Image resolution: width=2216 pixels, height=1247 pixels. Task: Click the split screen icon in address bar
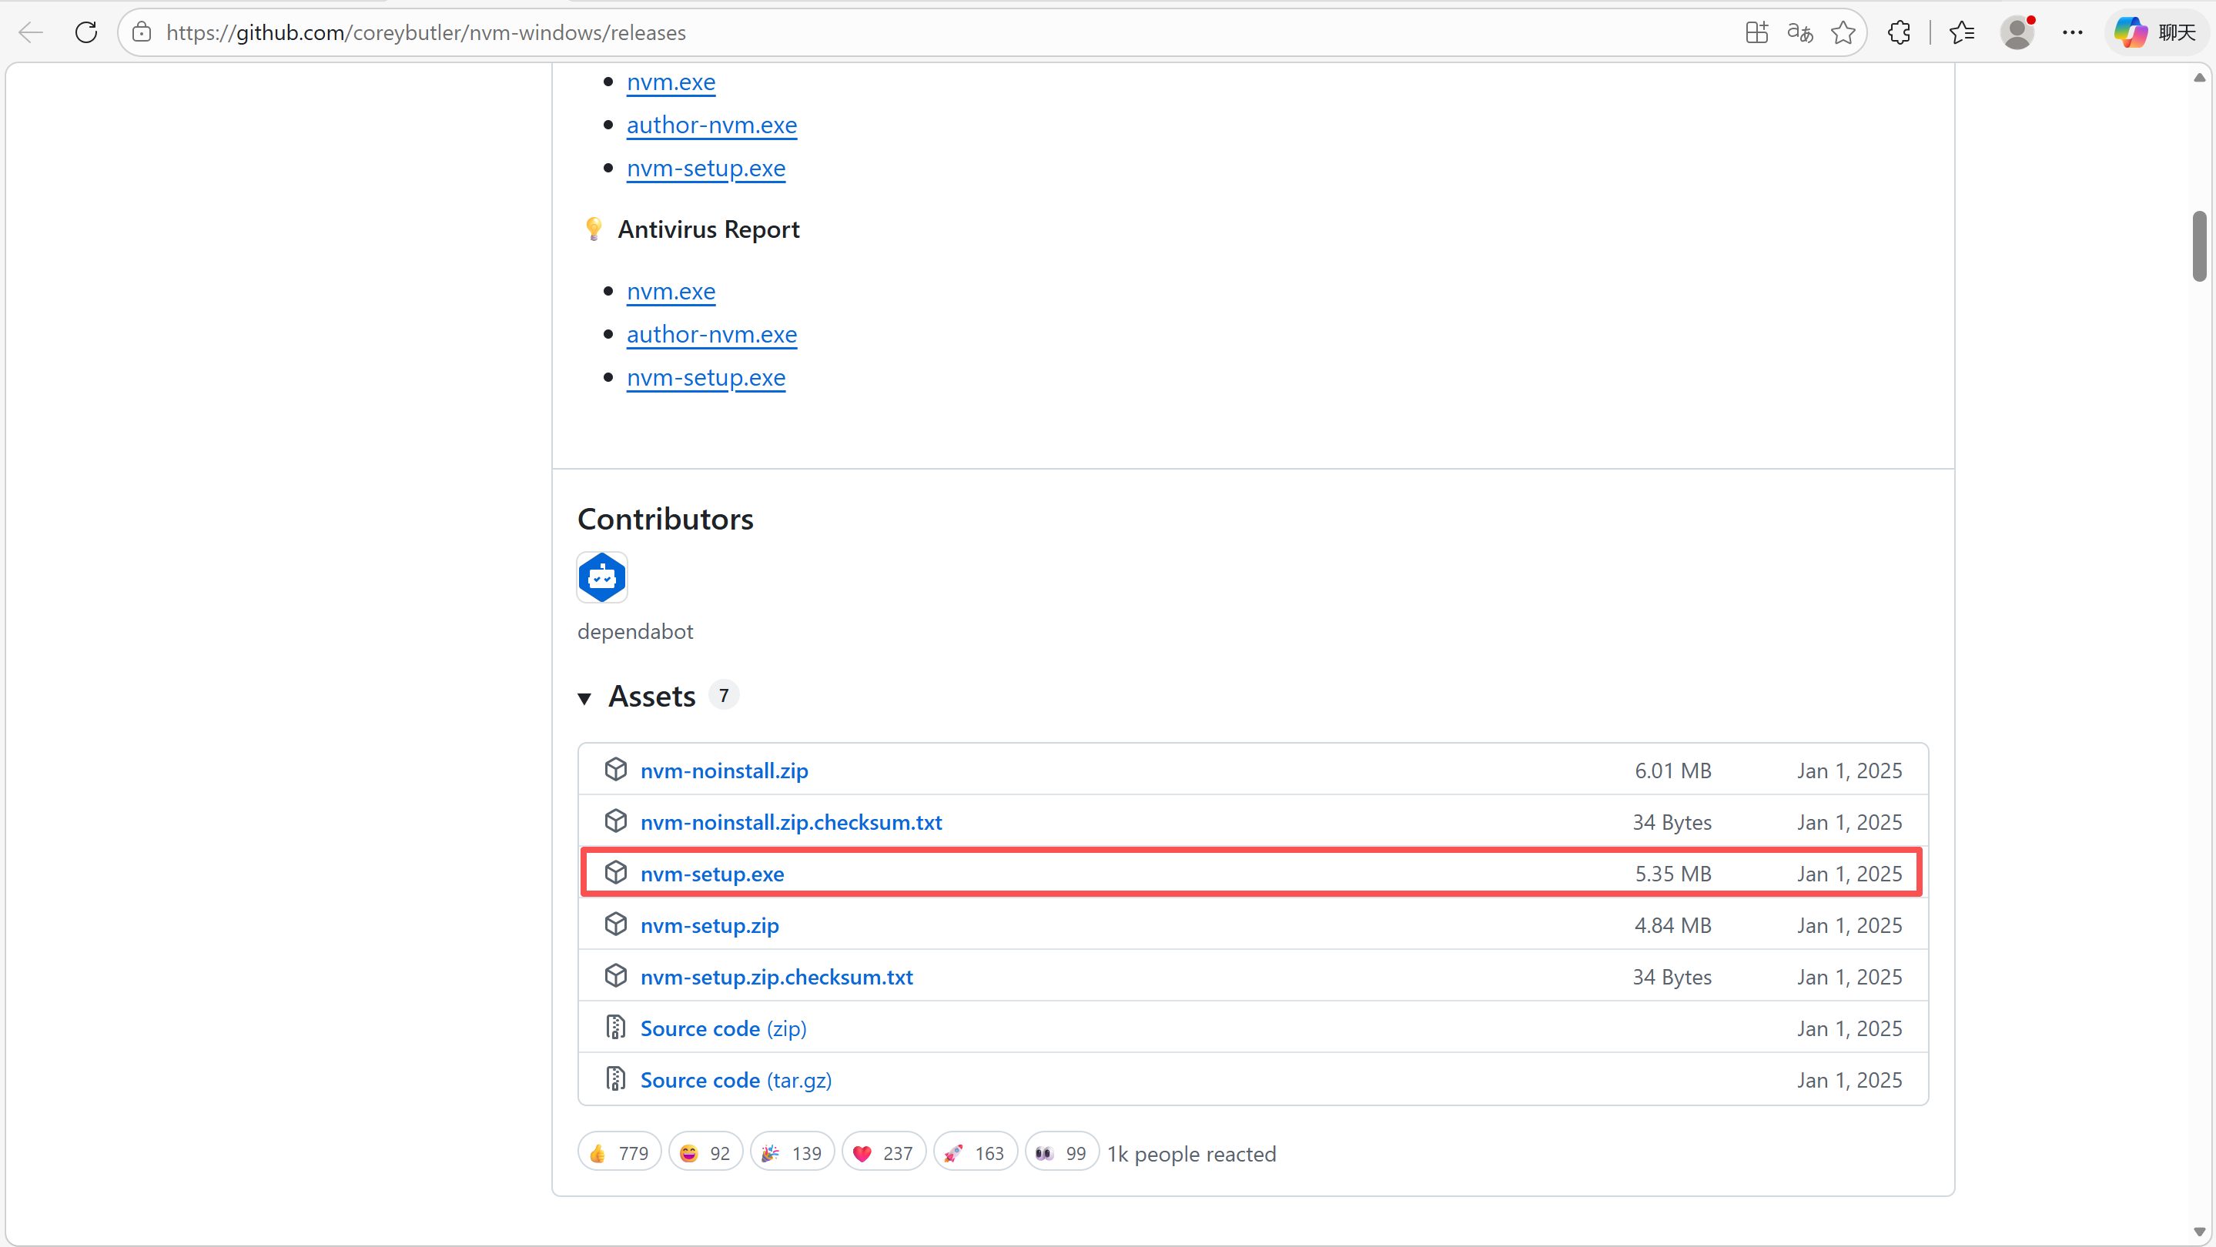(1756, 32)
